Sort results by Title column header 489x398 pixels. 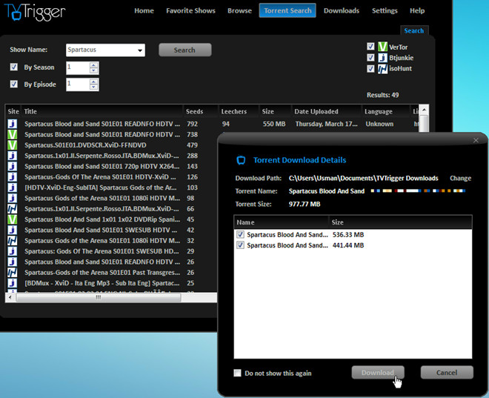coord(102,111)
